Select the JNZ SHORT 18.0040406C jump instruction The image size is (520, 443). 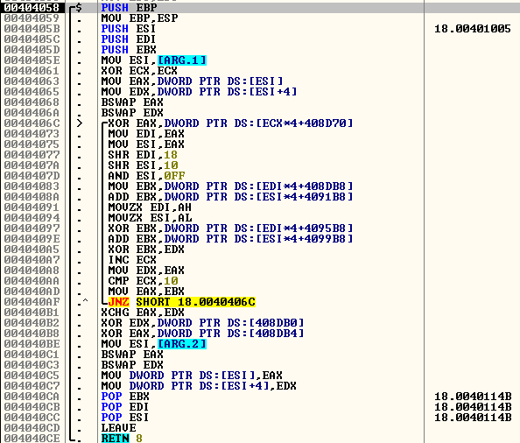pos(181,302)
